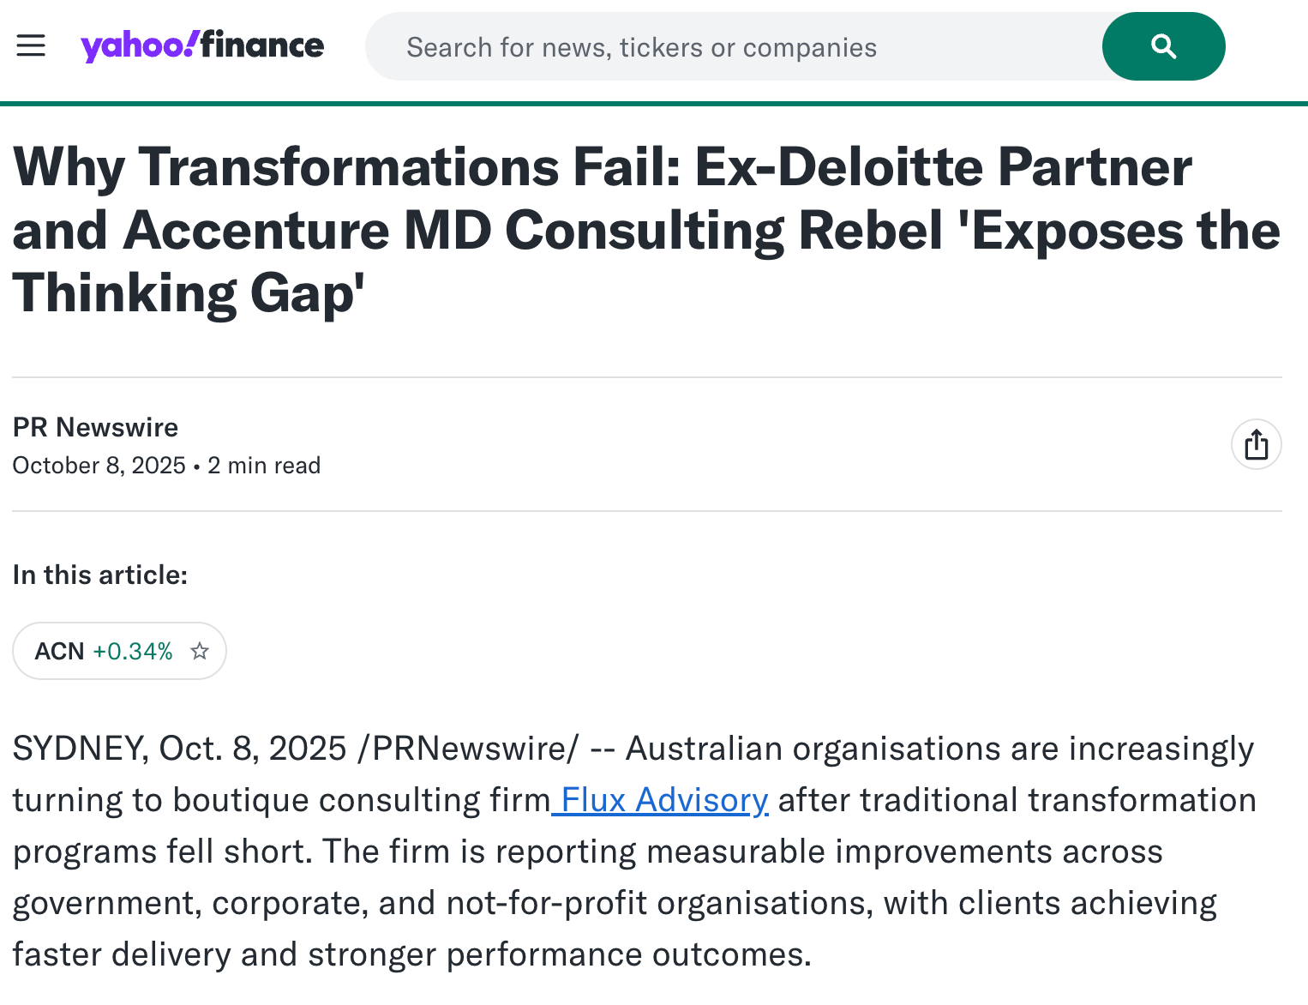This screenshot has height=1005, width=1308.
Task: Click the October 8, 2025 publish date
Action: coord(99,466)
